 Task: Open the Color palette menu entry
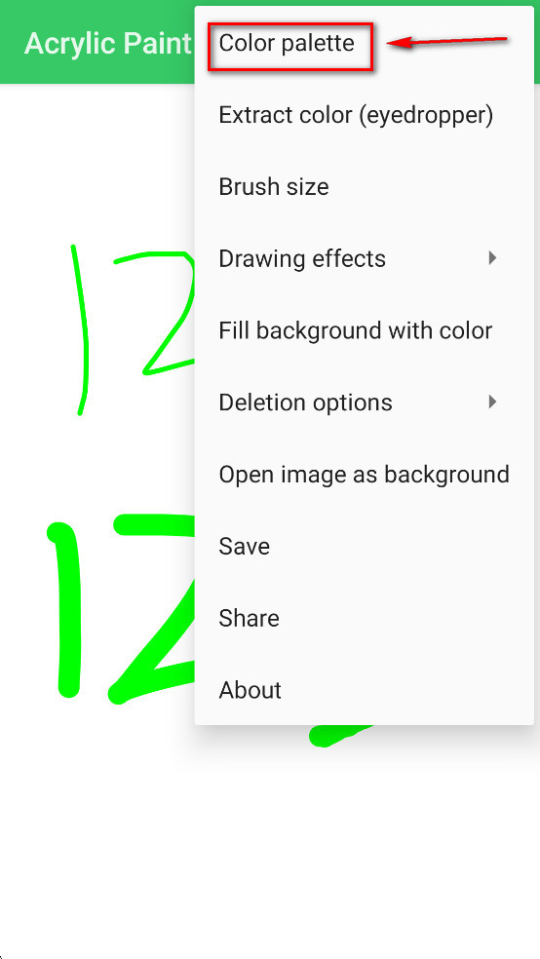[x=364, y=44]
